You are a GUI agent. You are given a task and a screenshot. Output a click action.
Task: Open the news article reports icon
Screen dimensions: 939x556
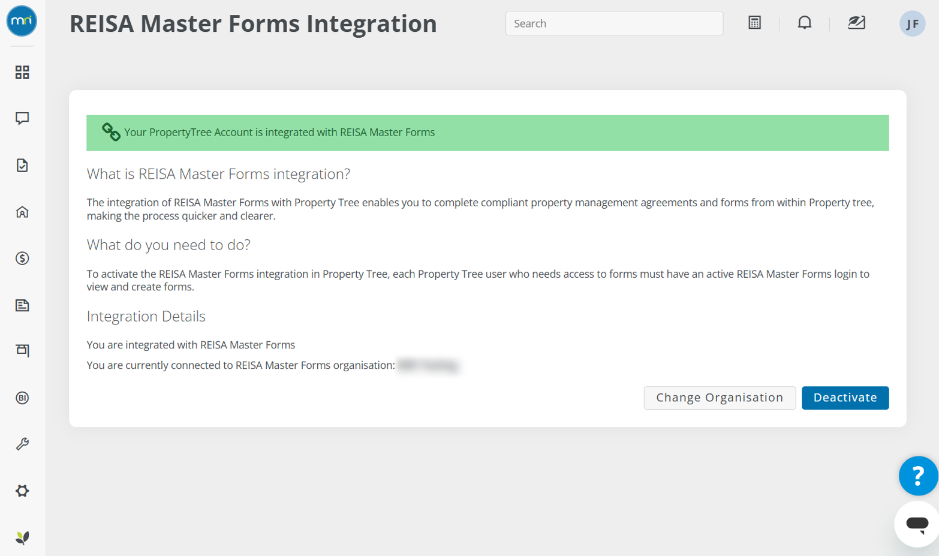pyautogui.click(x=22, y=305)
